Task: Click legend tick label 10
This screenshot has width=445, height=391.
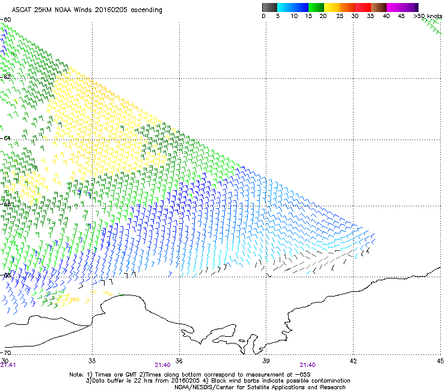Action: (294, 16)
